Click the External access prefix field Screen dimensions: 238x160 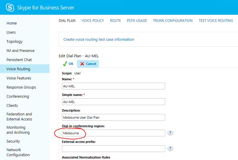(x=113, y=149)
